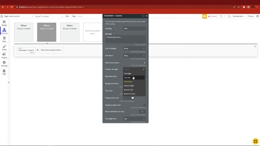Screen dimensions: 260x146
Task: Open account avatar in editor toolbar
Action: tap(258, 16)
